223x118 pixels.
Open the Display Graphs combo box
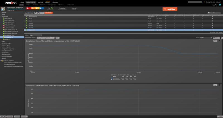coord(36,35)
